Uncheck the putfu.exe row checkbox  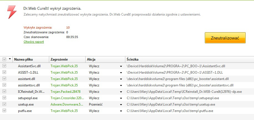[4, 111]
